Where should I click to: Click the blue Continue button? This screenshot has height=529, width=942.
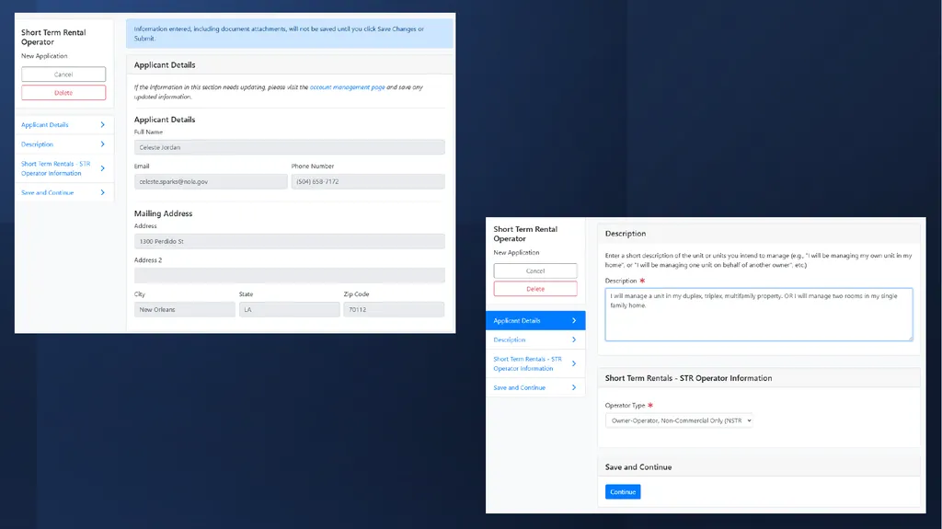(623, 491)
